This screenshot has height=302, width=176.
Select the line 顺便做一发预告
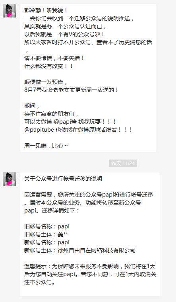tap(46, 82)
